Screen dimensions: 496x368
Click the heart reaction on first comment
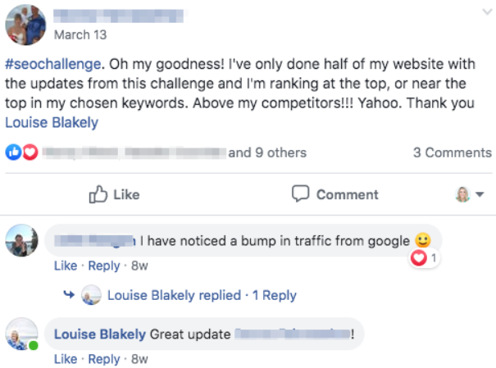pyautogui.click(x=420, y=257)
